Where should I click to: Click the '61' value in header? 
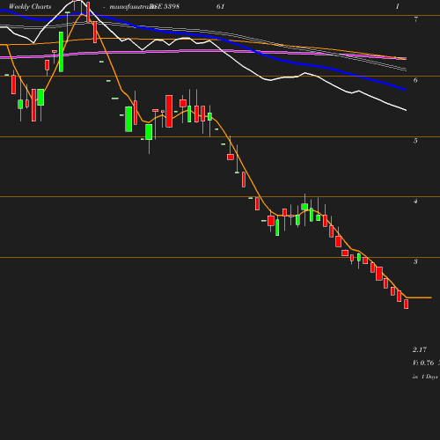click(220, 6)
